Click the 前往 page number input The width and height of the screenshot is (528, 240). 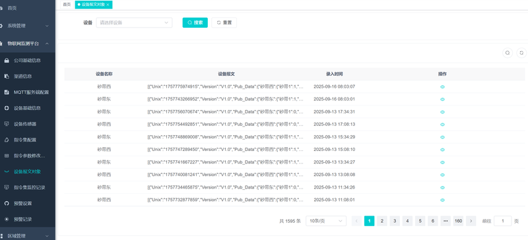[503, 221]
